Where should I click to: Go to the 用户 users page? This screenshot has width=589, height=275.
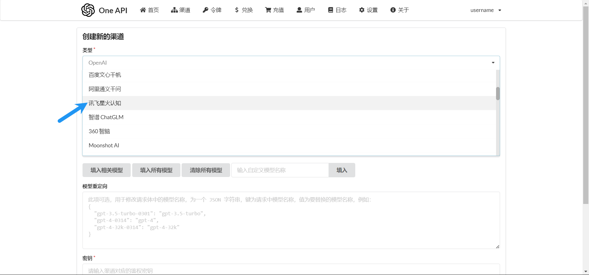[306, 10]
